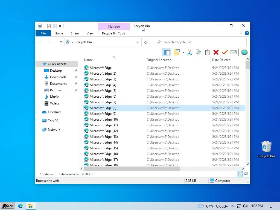Viewport: 280px width, 210px height.
Task: Open Customize Quick Access Toolbar dropdown
Action: 60,26
